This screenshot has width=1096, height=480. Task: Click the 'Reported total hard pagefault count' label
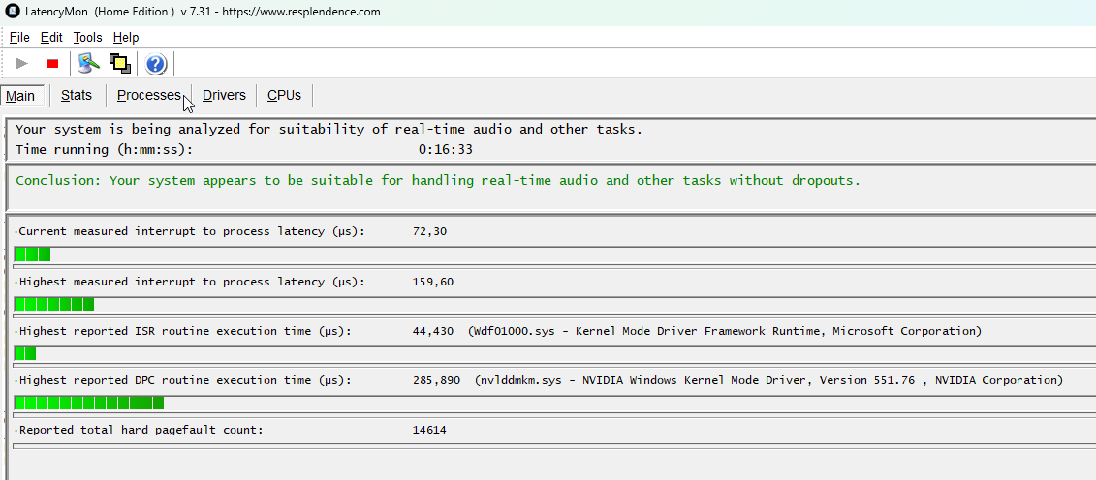point(141,431)
